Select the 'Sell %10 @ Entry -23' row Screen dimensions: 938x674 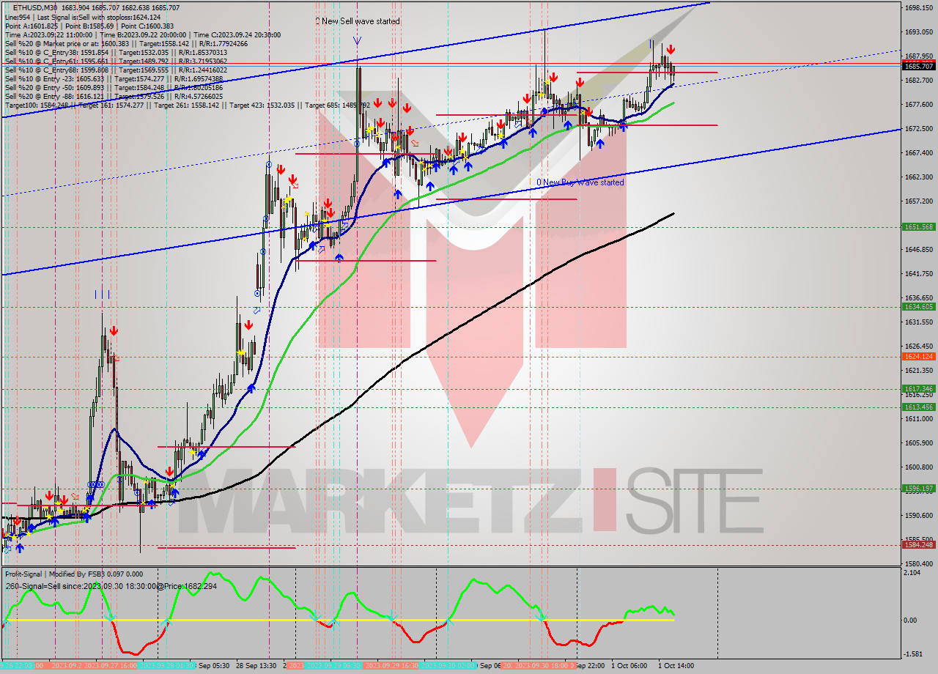[x=116, y=78]
